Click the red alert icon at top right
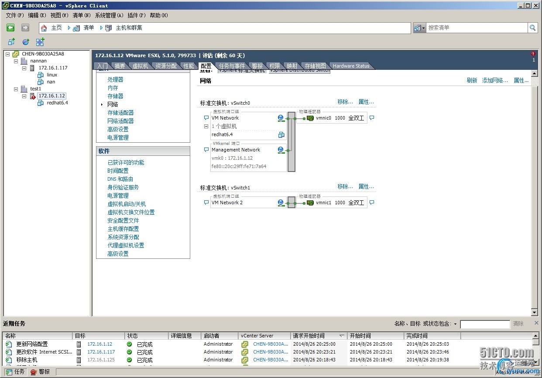This screenshot has width=542, height=378. pos(533,54)
